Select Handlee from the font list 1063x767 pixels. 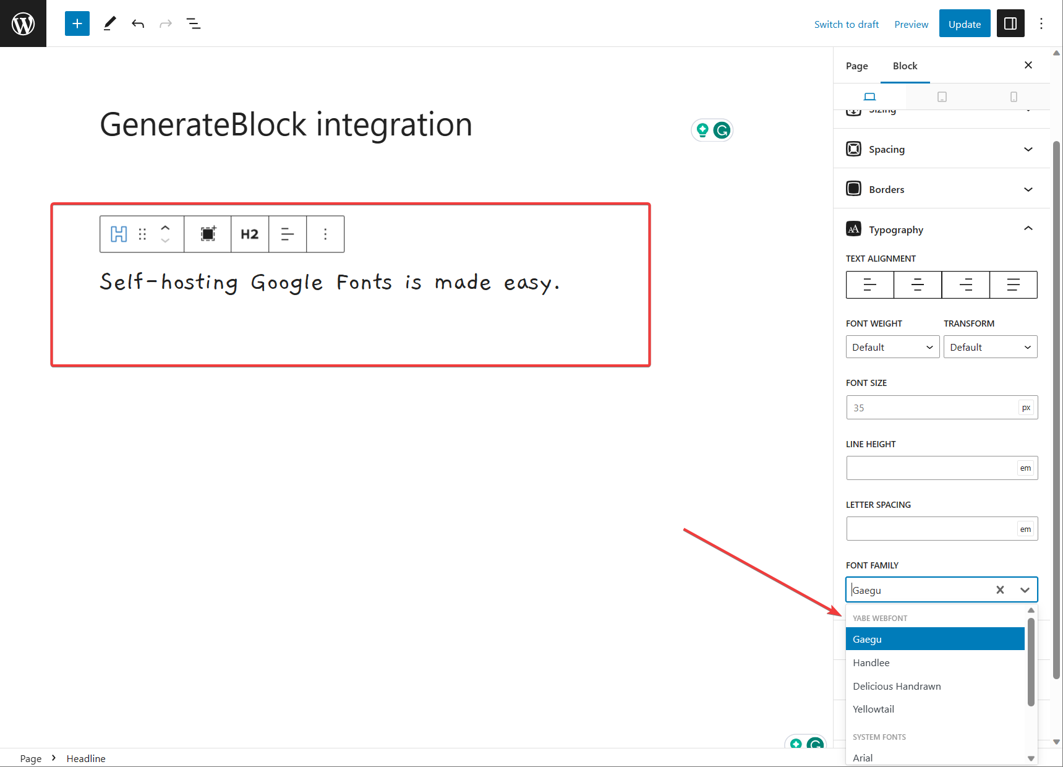[x=935, y=662]
